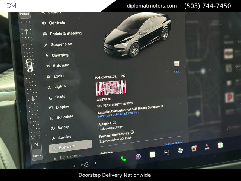Click the lightning bolt Charging icon
This screenshot has height=181, width=241.
pyautogui.click(x=47, y=55)
